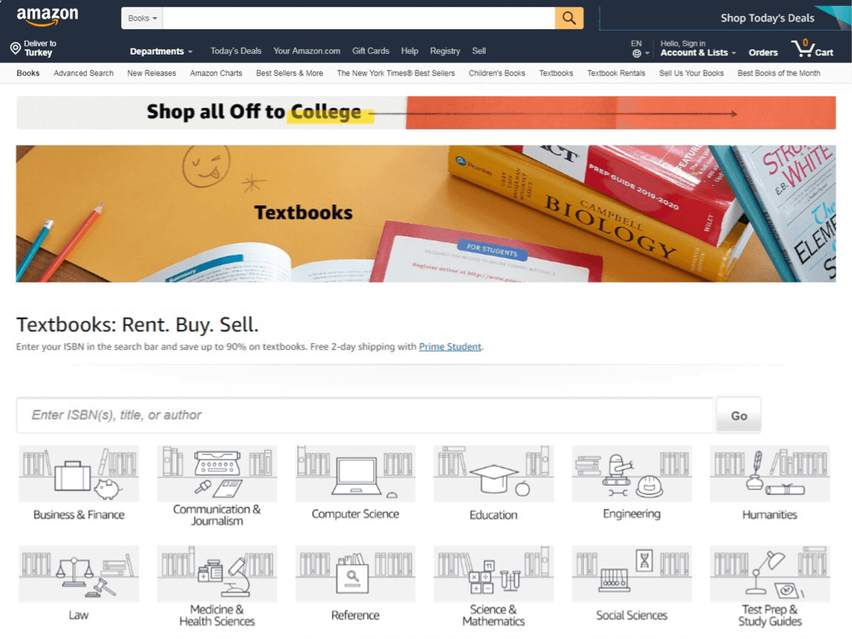The width and height of the screenshot is (852, 639).
Task: Open the Business & Finance category icon
Action: (78, 474)
